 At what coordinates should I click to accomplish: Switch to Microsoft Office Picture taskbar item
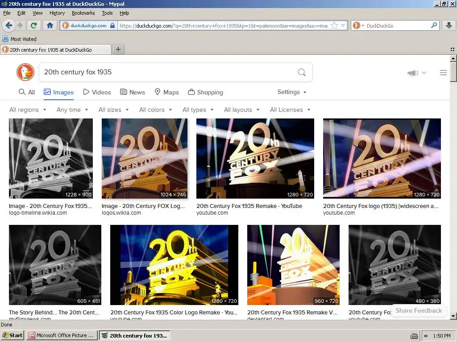[x=62, y=335]
